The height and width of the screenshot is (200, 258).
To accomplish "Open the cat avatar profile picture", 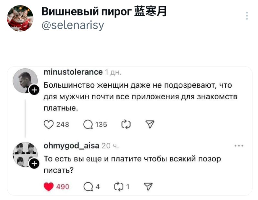I will coord(20,18).
